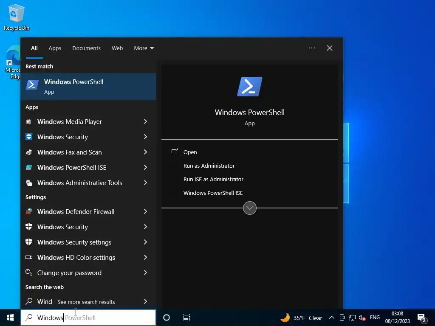Viewport: 435px width, 326px height.
Task: Open Windows HD Color settings result
Action: 88,257
